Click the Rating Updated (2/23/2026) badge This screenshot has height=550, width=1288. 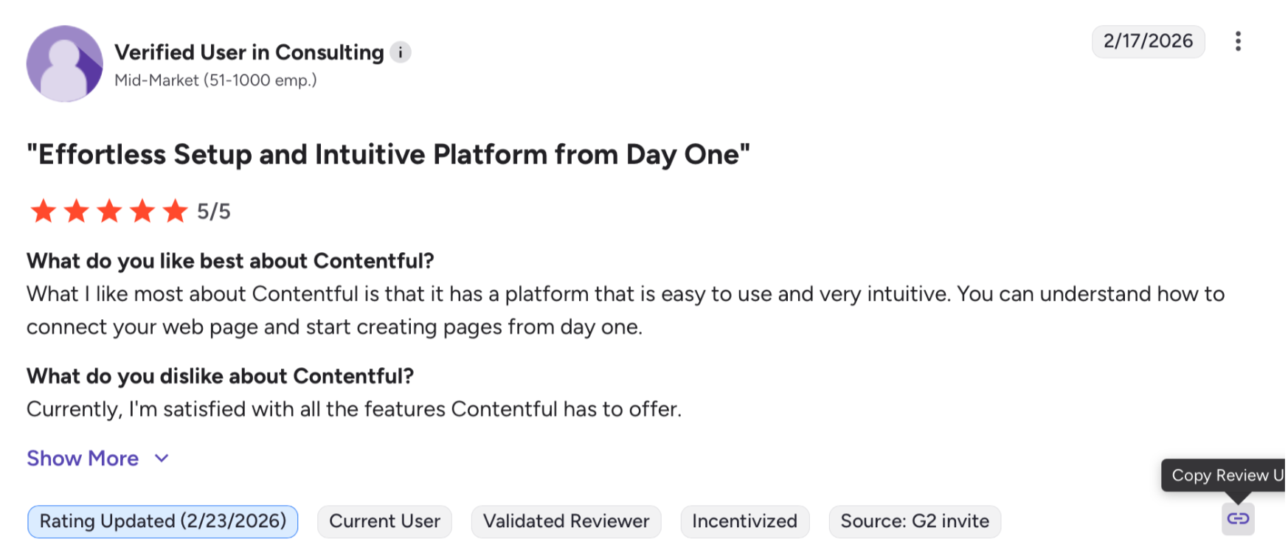(x=162, y=521)
